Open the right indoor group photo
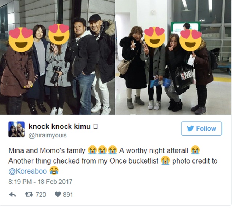The width and height of the screenshot is (232, 208). pos(173,57)
